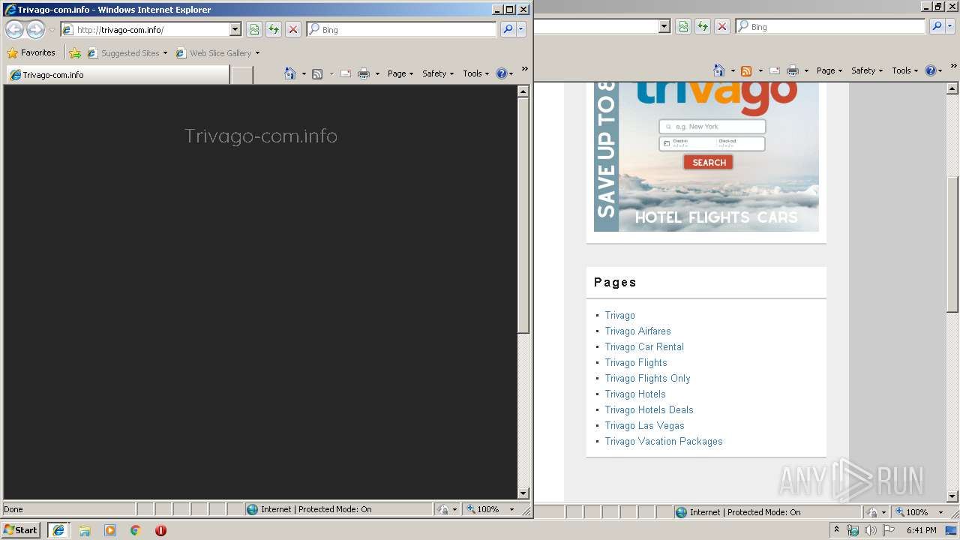This screenshot has height=540, width=960.
Task: Open Internet Explorer from the taskbar
Action: [58, 530]
